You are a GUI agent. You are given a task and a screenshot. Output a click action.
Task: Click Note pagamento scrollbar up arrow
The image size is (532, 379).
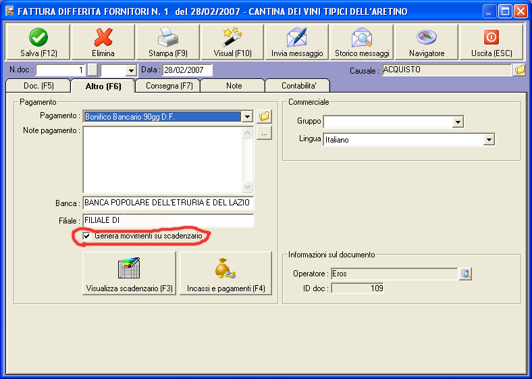point(248,133)
